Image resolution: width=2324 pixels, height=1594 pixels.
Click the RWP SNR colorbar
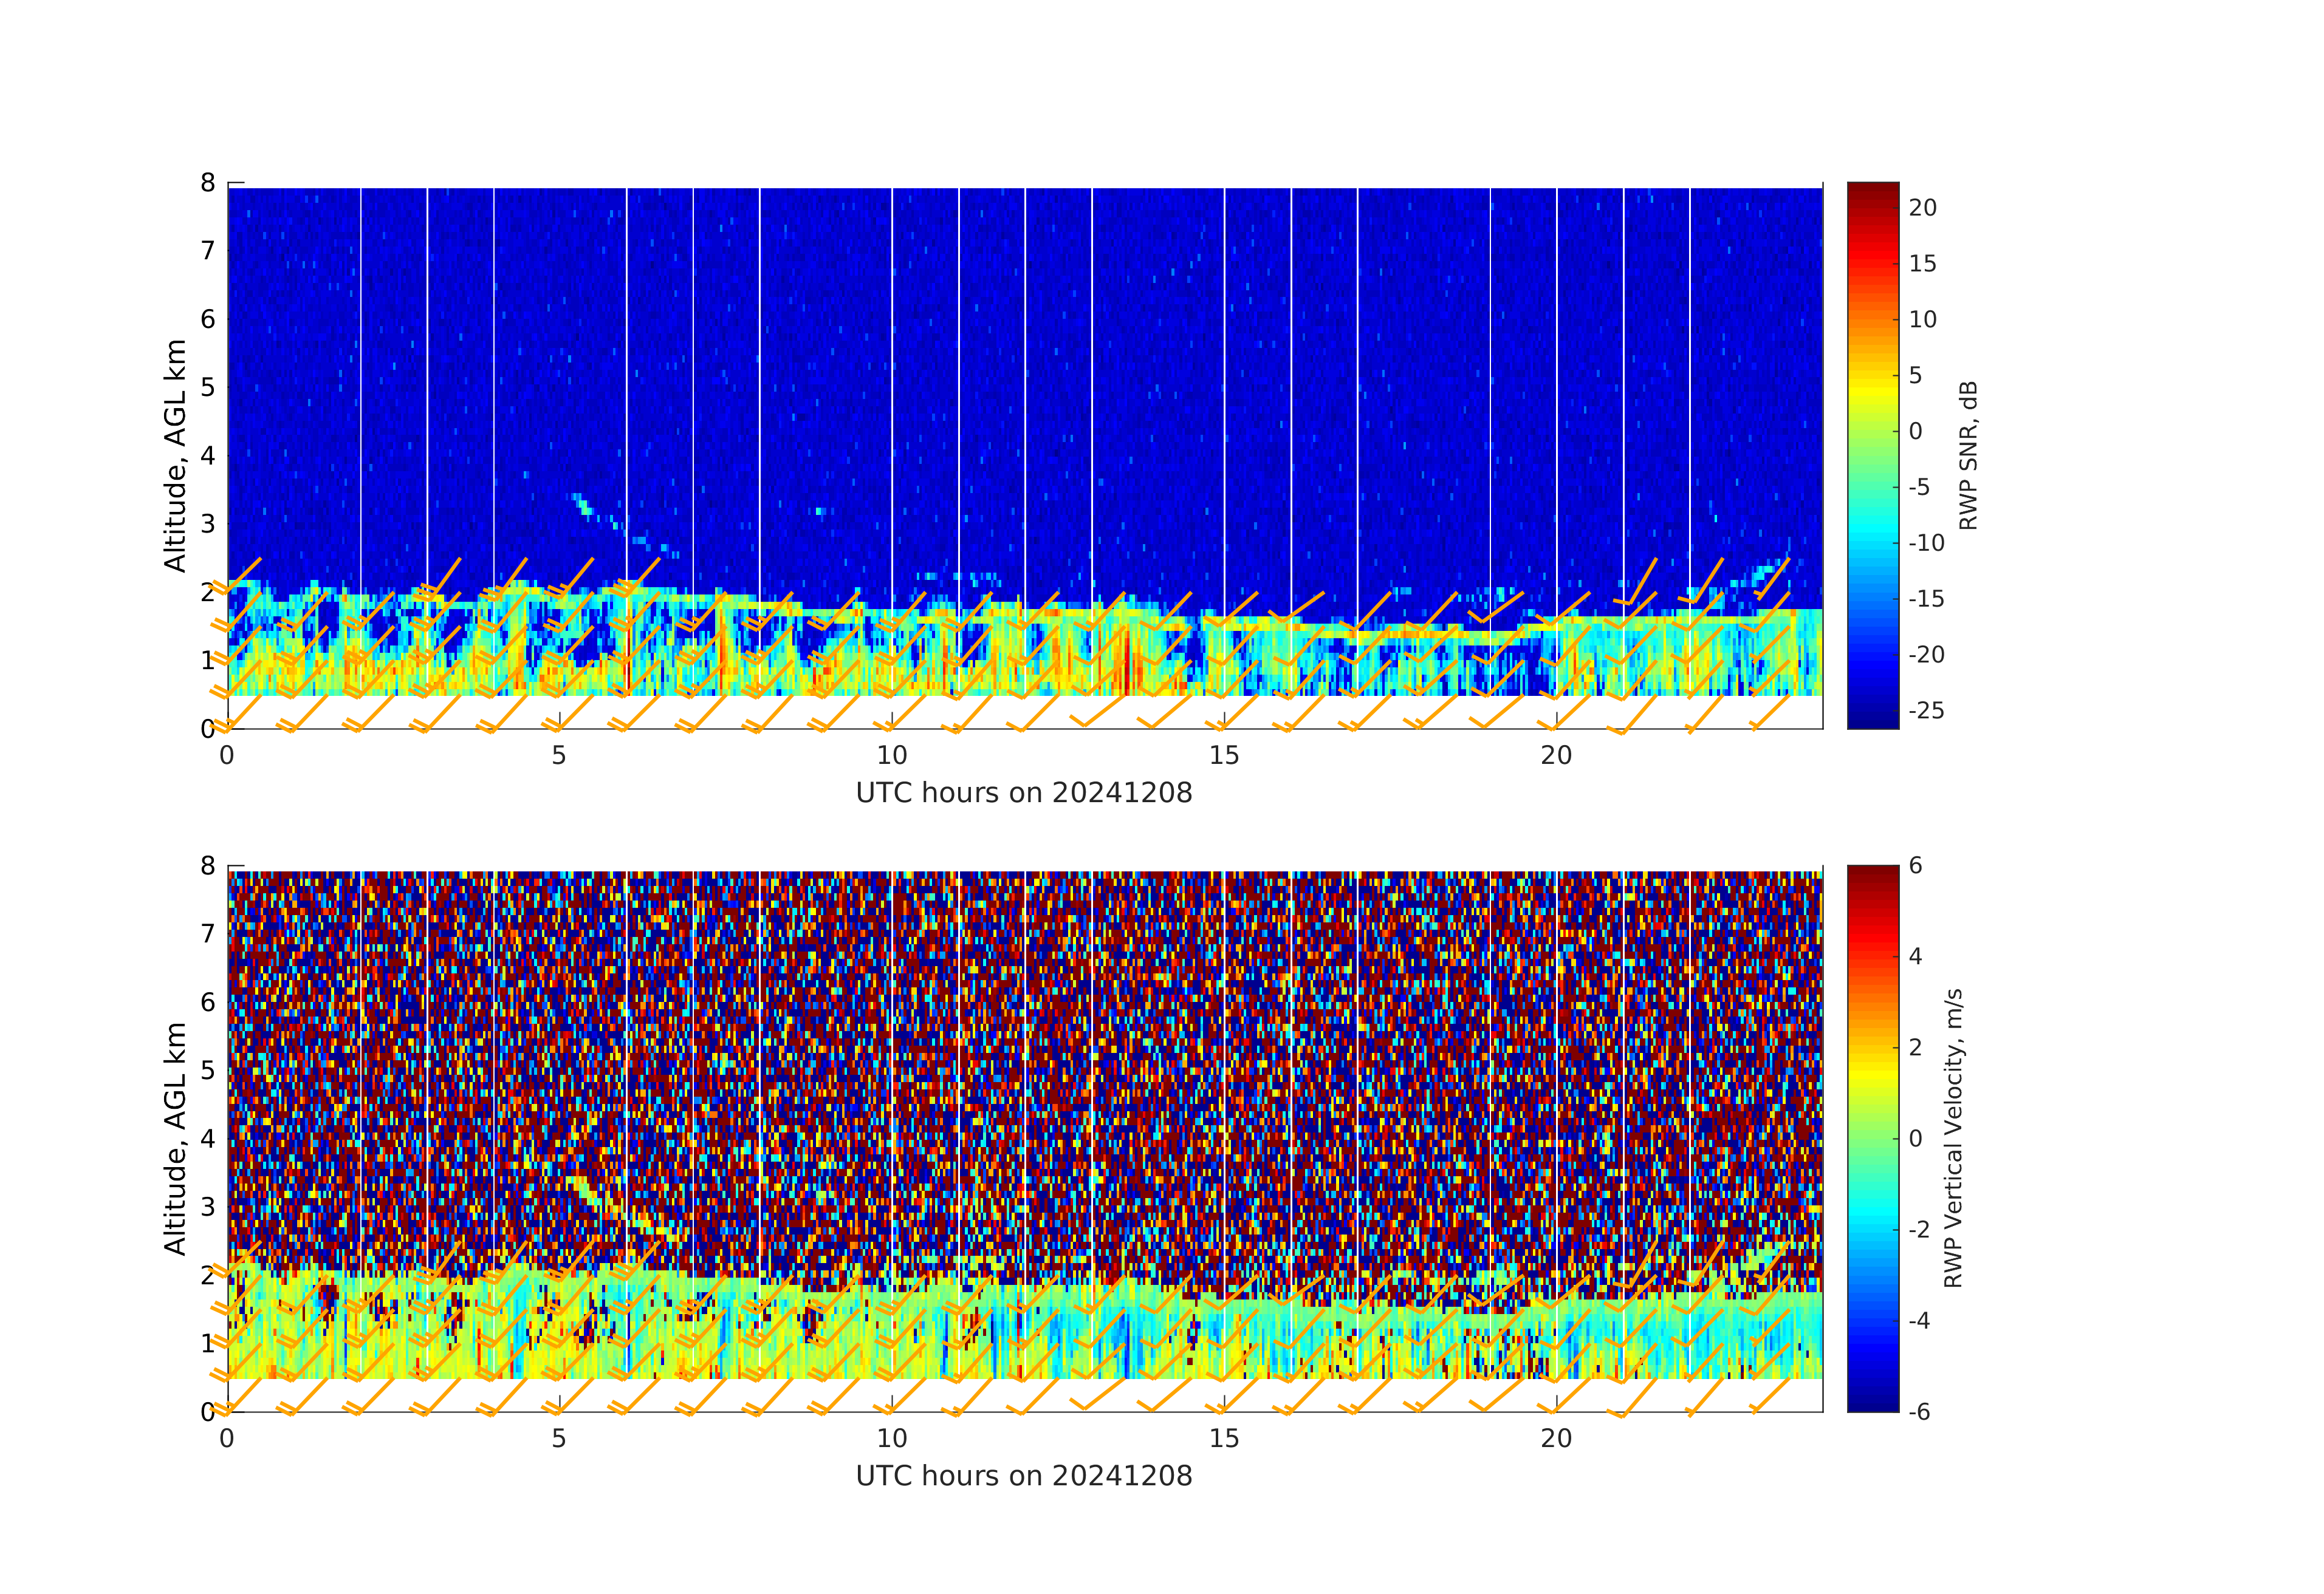click(x=1872, y=455)
